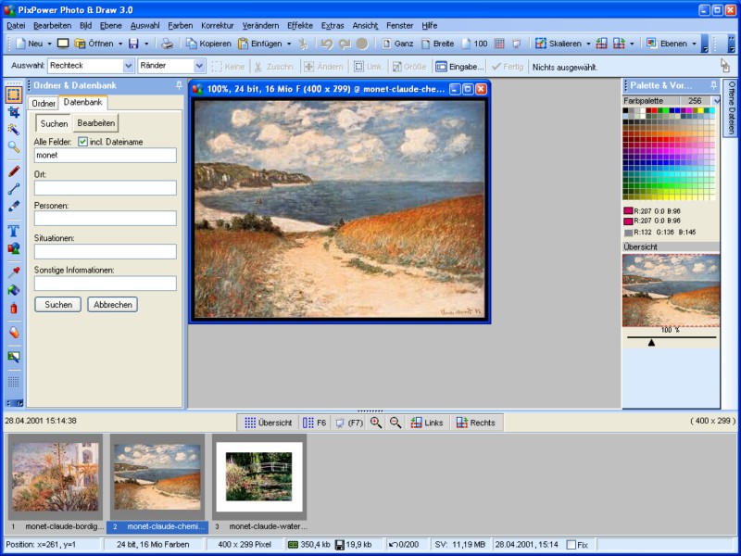Click the canvas resize icon after Skalieren

point(601,44)
